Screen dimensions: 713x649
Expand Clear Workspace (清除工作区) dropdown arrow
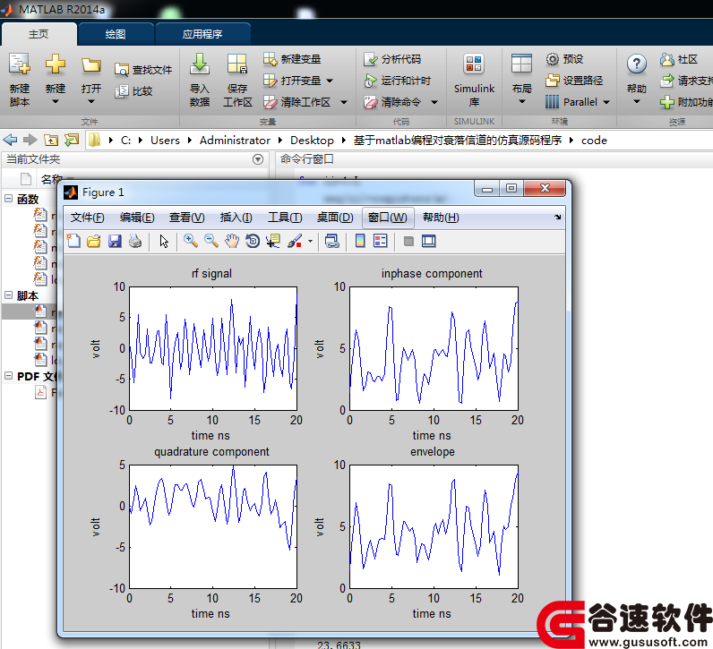tap(344, 102)
